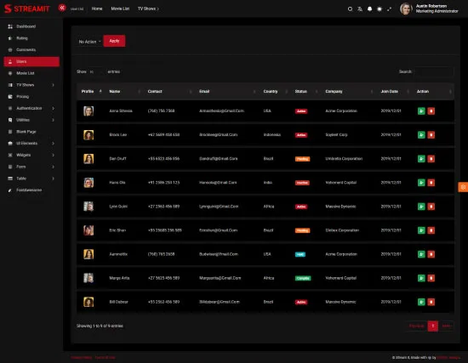Open the Show entries count dropdown

(95, 71)
